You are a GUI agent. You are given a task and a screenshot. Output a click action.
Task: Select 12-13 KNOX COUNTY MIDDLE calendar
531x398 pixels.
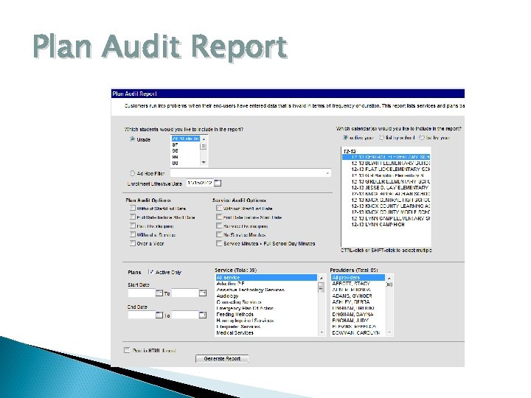386,212
